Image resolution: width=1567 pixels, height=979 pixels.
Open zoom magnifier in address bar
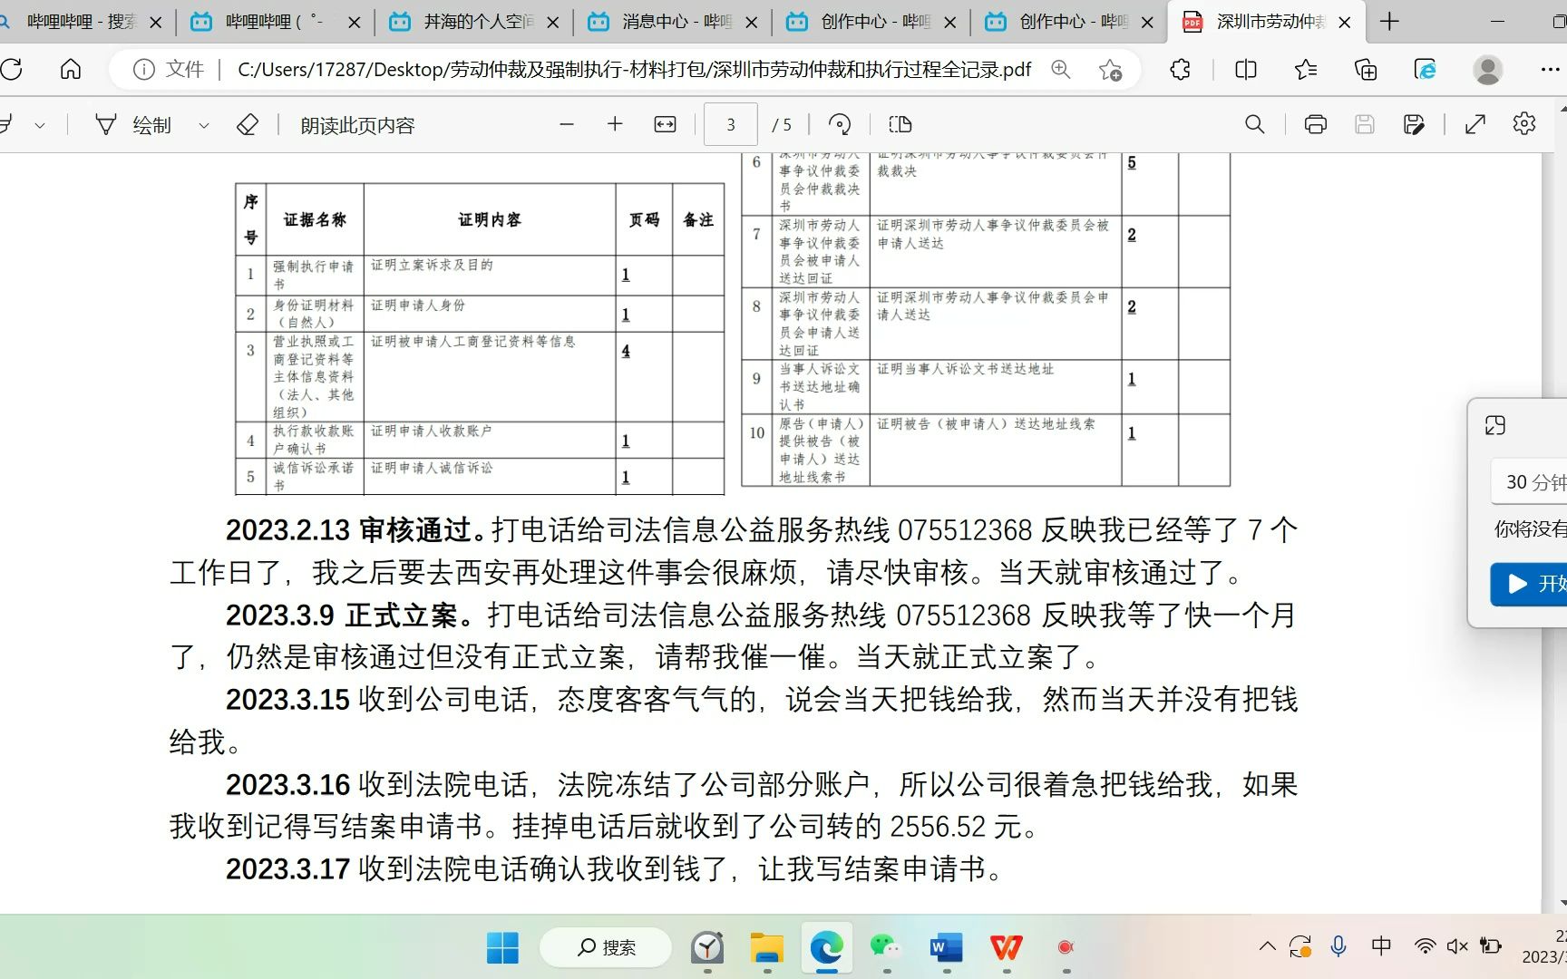(x=1060, y=70)
